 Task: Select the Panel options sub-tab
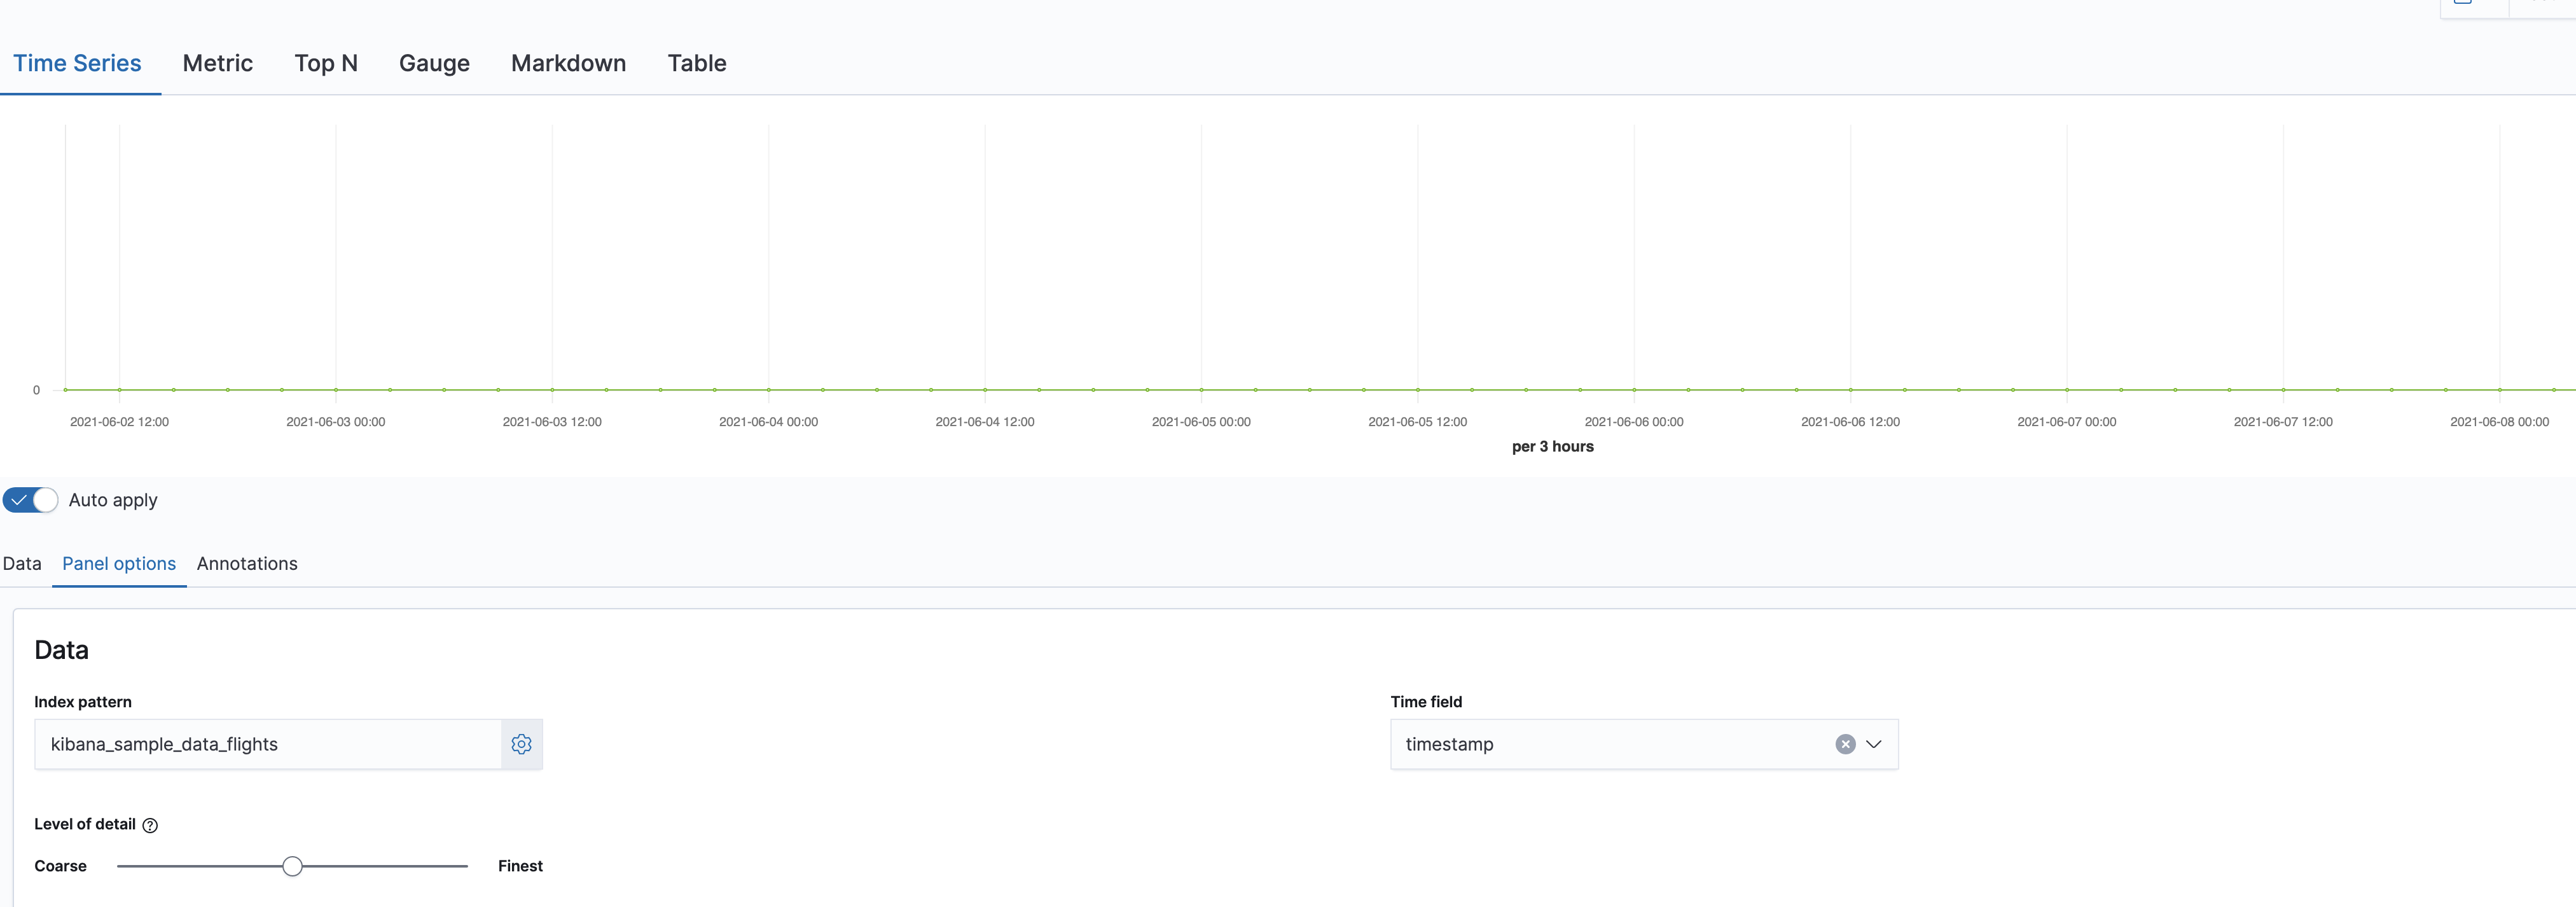pos(119,564)
